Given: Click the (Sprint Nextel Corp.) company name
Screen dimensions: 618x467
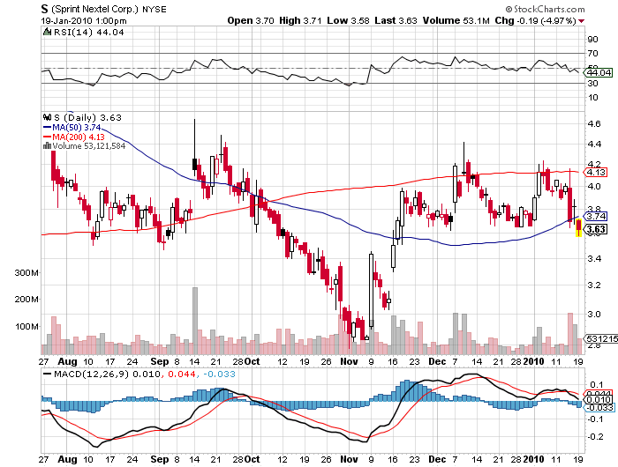Looking at the screenshot, I should pyautogui.click(x=95, y=9).
